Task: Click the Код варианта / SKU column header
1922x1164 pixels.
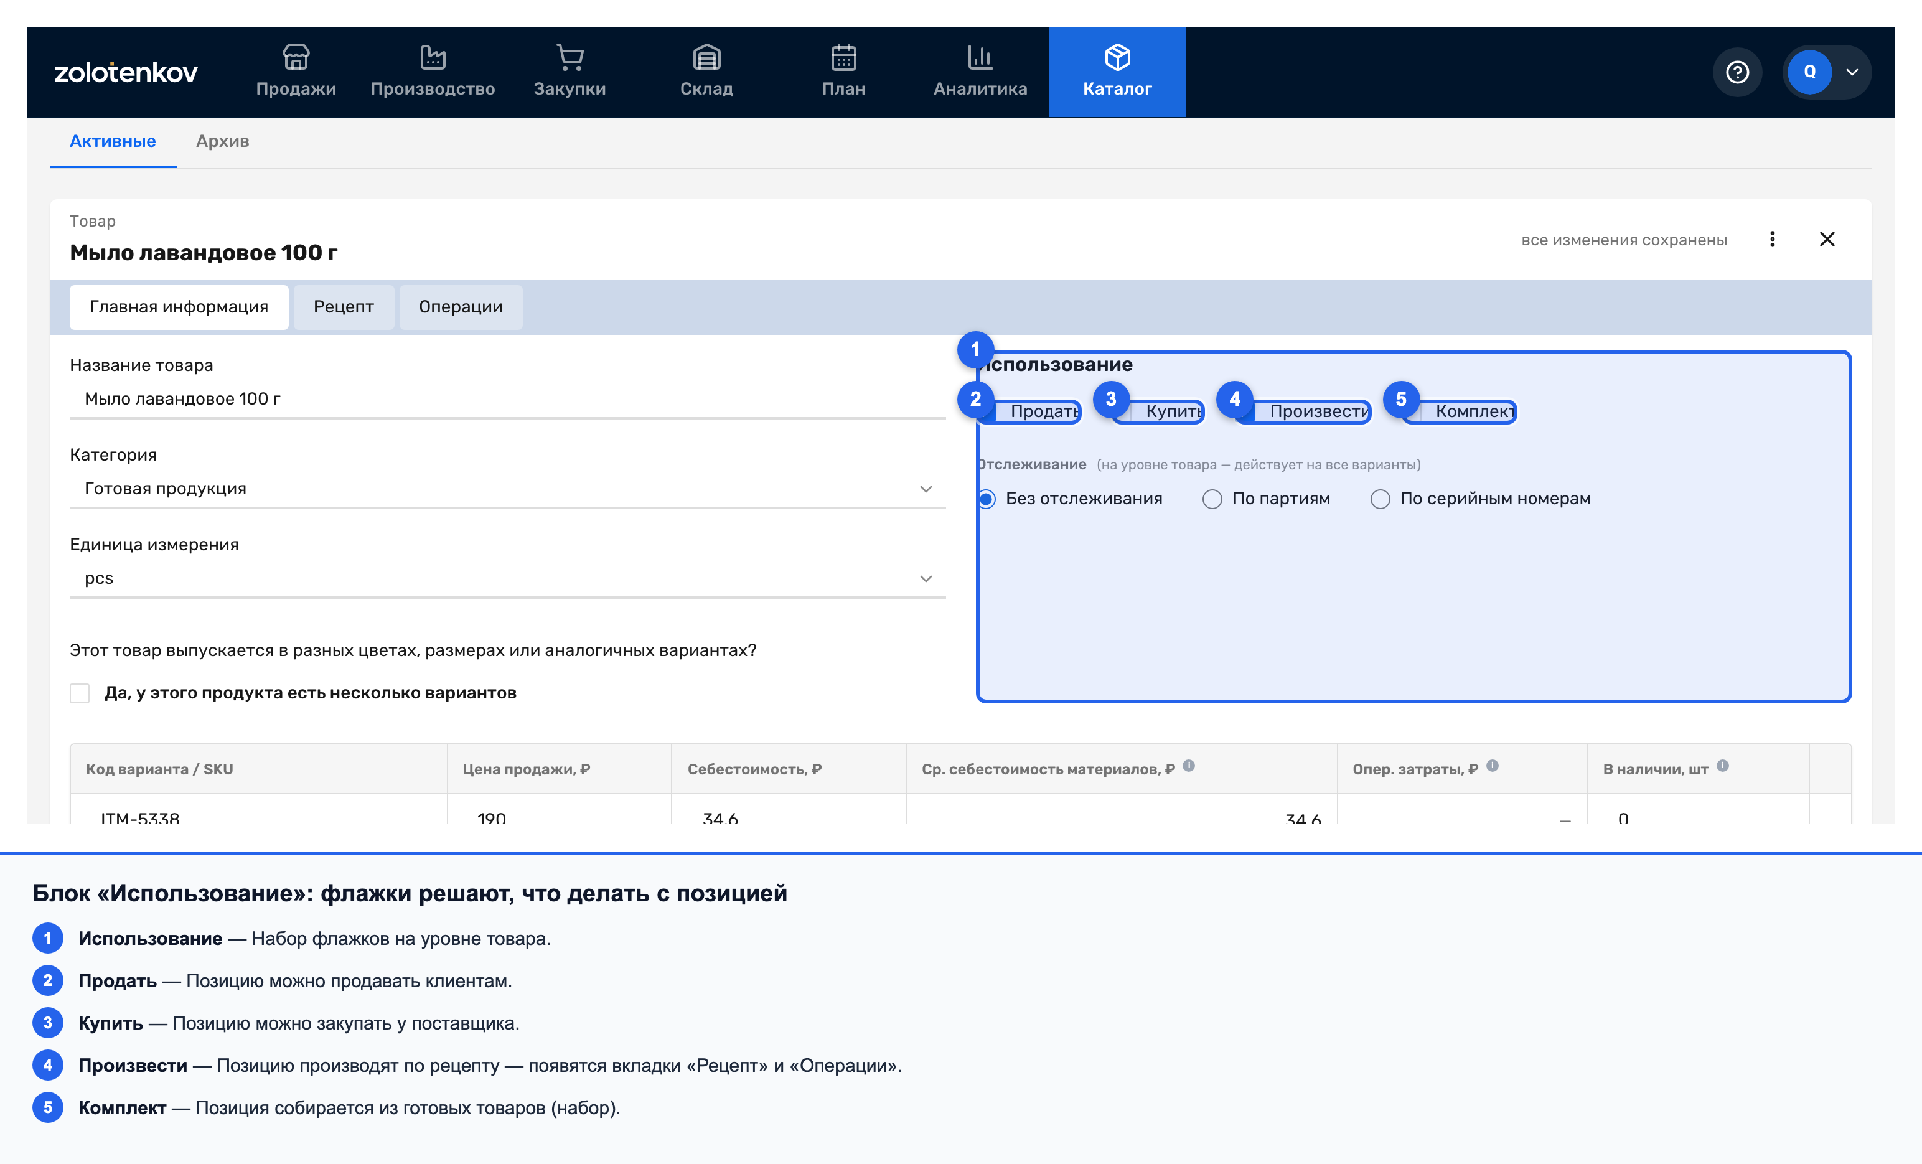Action: coord(258,769)
